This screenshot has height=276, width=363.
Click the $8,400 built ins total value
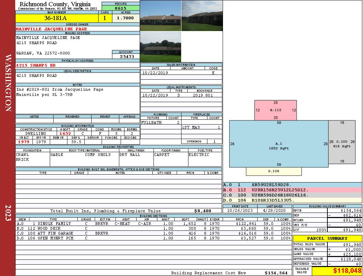tap(203, 211)
